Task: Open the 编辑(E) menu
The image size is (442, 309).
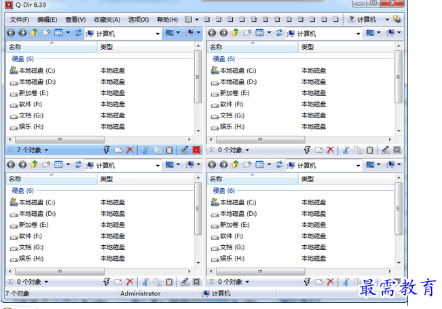Action: [47, 20]
